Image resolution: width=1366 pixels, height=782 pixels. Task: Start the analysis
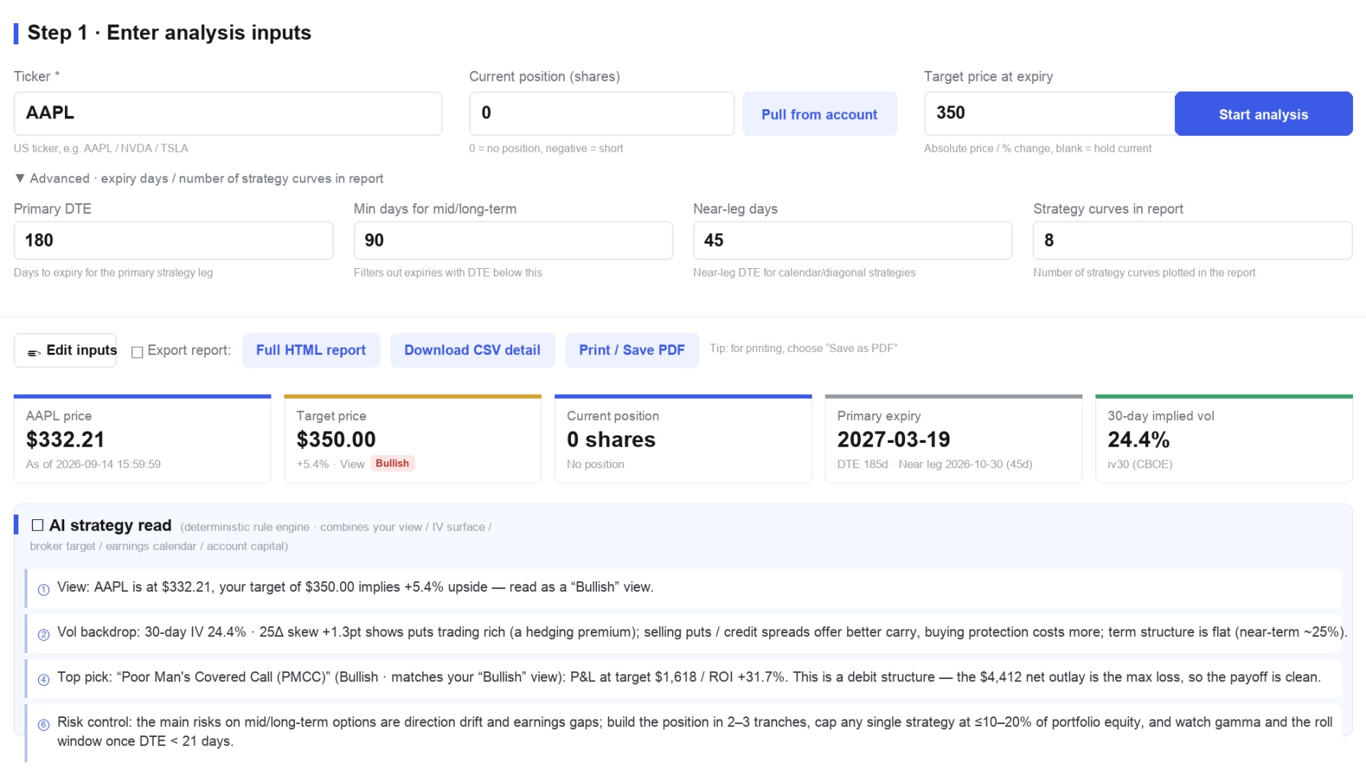tap(1264, 114)
